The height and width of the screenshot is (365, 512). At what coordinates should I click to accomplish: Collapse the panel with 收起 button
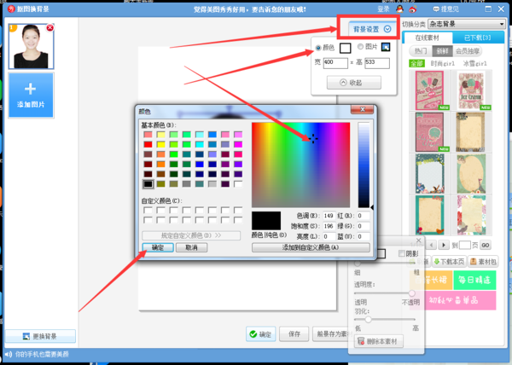point(354,83)
